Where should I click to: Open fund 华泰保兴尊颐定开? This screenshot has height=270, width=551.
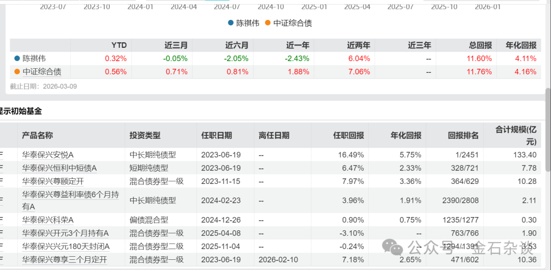[53, 181]
